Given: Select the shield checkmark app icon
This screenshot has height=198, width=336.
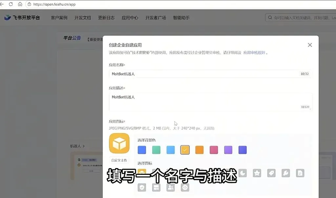Looking at the screenshot, I should point(142,187).
